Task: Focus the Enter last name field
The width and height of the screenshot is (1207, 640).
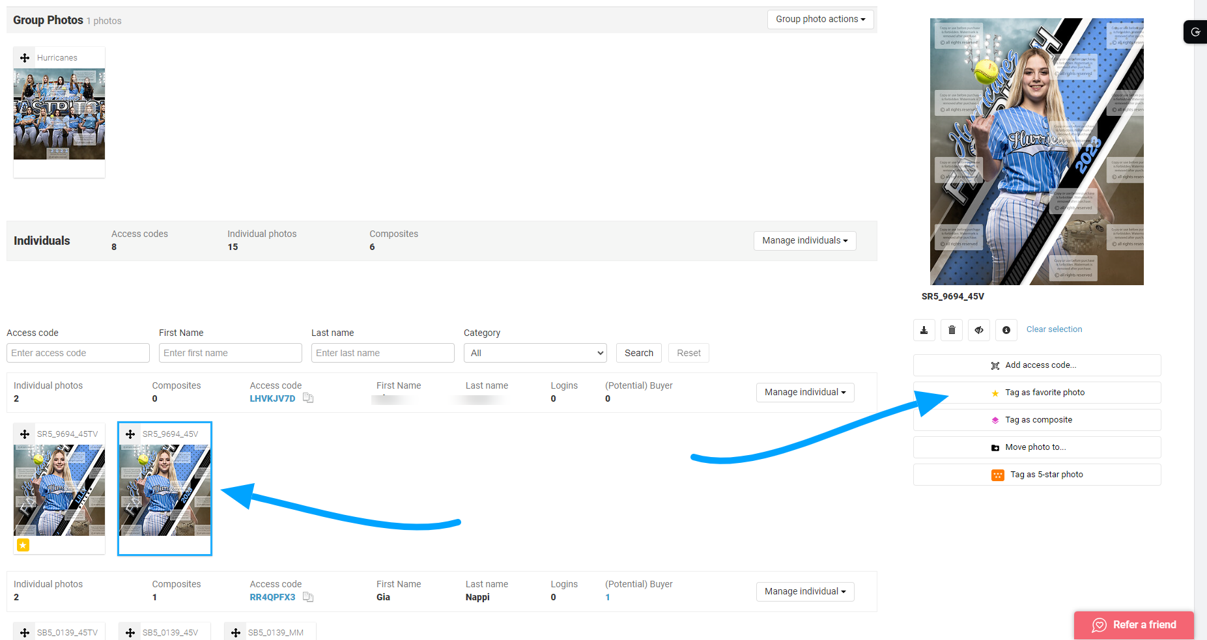Action: click(x=383, y=353)
